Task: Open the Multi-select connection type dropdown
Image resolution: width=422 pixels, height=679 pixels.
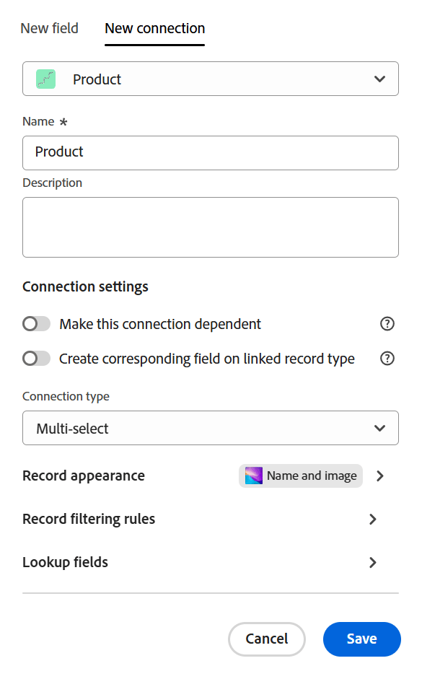Action: (211, 428)
